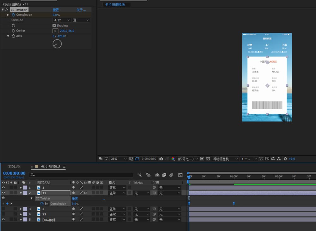Open the magnification dropdown showing 25%
Image resolution: width=316 pixels, height=231 pixels.
(118, 159)
